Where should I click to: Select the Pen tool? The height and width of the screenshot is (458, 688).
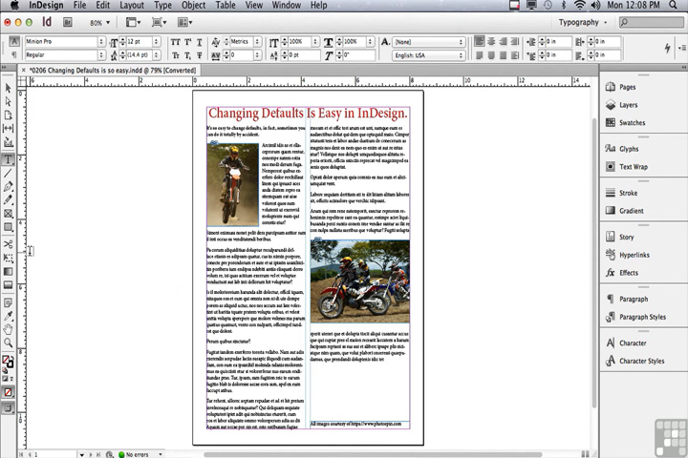click(8, 186)
